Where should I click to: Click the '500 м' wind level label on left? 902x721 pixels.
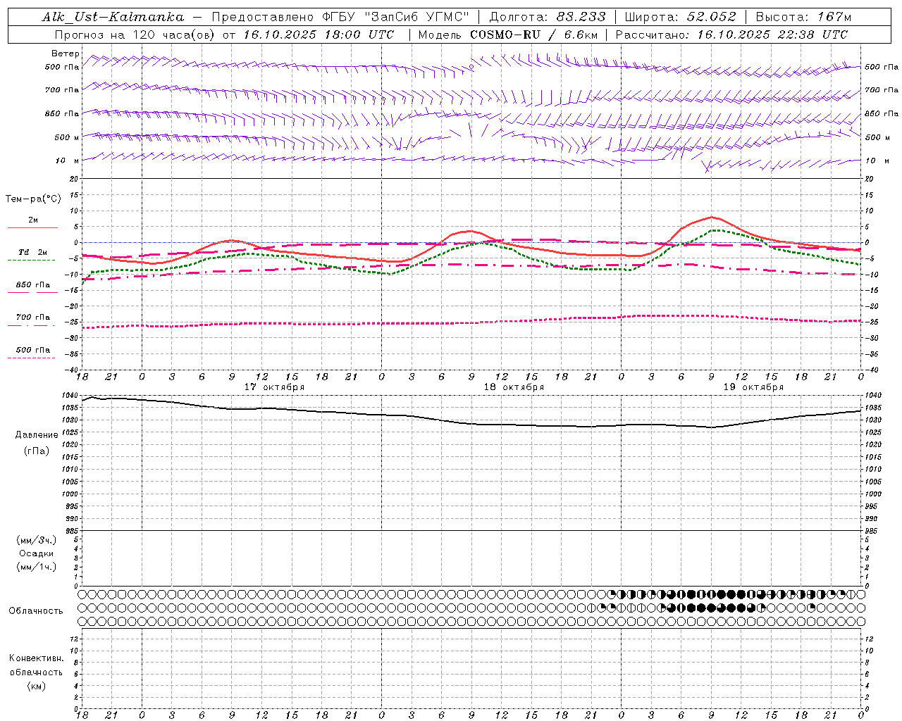(x=66, y=137)
